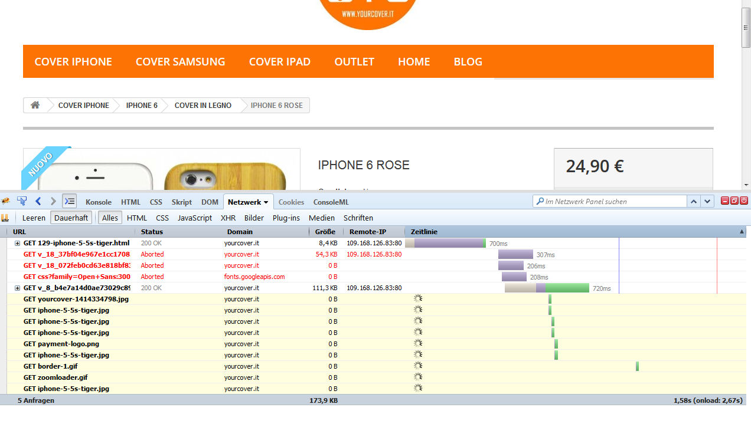This screenshot has width=751, height=427.
Task: Click Leeren to clear network list
Action: point(34,218)
